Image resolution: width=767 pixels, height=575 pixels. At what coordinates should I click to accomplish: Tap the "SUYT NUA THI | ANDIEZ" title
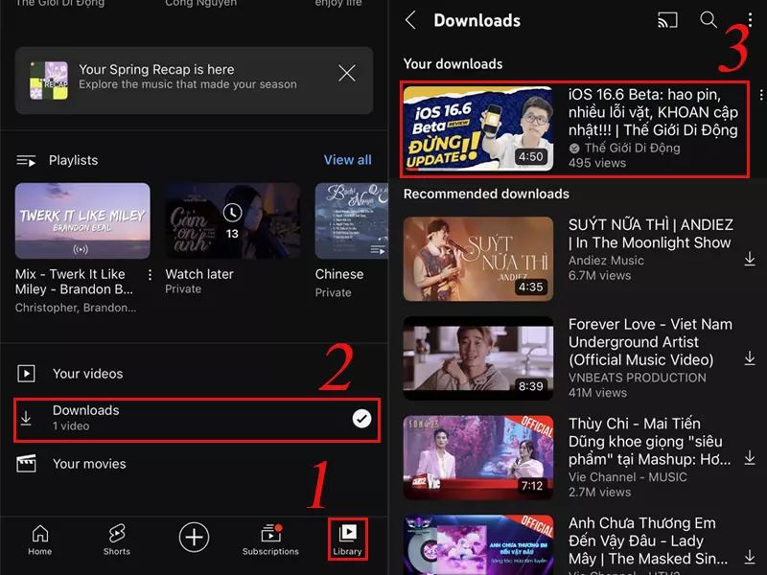click(651, 234)
